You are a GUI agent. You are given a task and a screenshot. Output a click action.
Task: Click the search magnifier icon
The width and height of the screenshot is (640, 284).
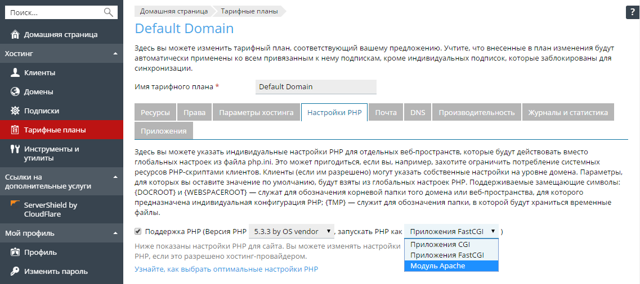pos(109,12)
